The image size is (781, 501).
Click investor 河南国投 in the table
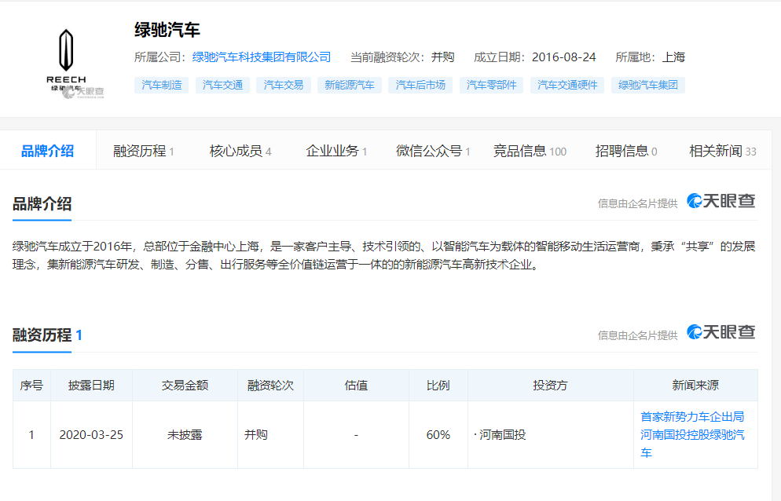[x=502, y=435]
